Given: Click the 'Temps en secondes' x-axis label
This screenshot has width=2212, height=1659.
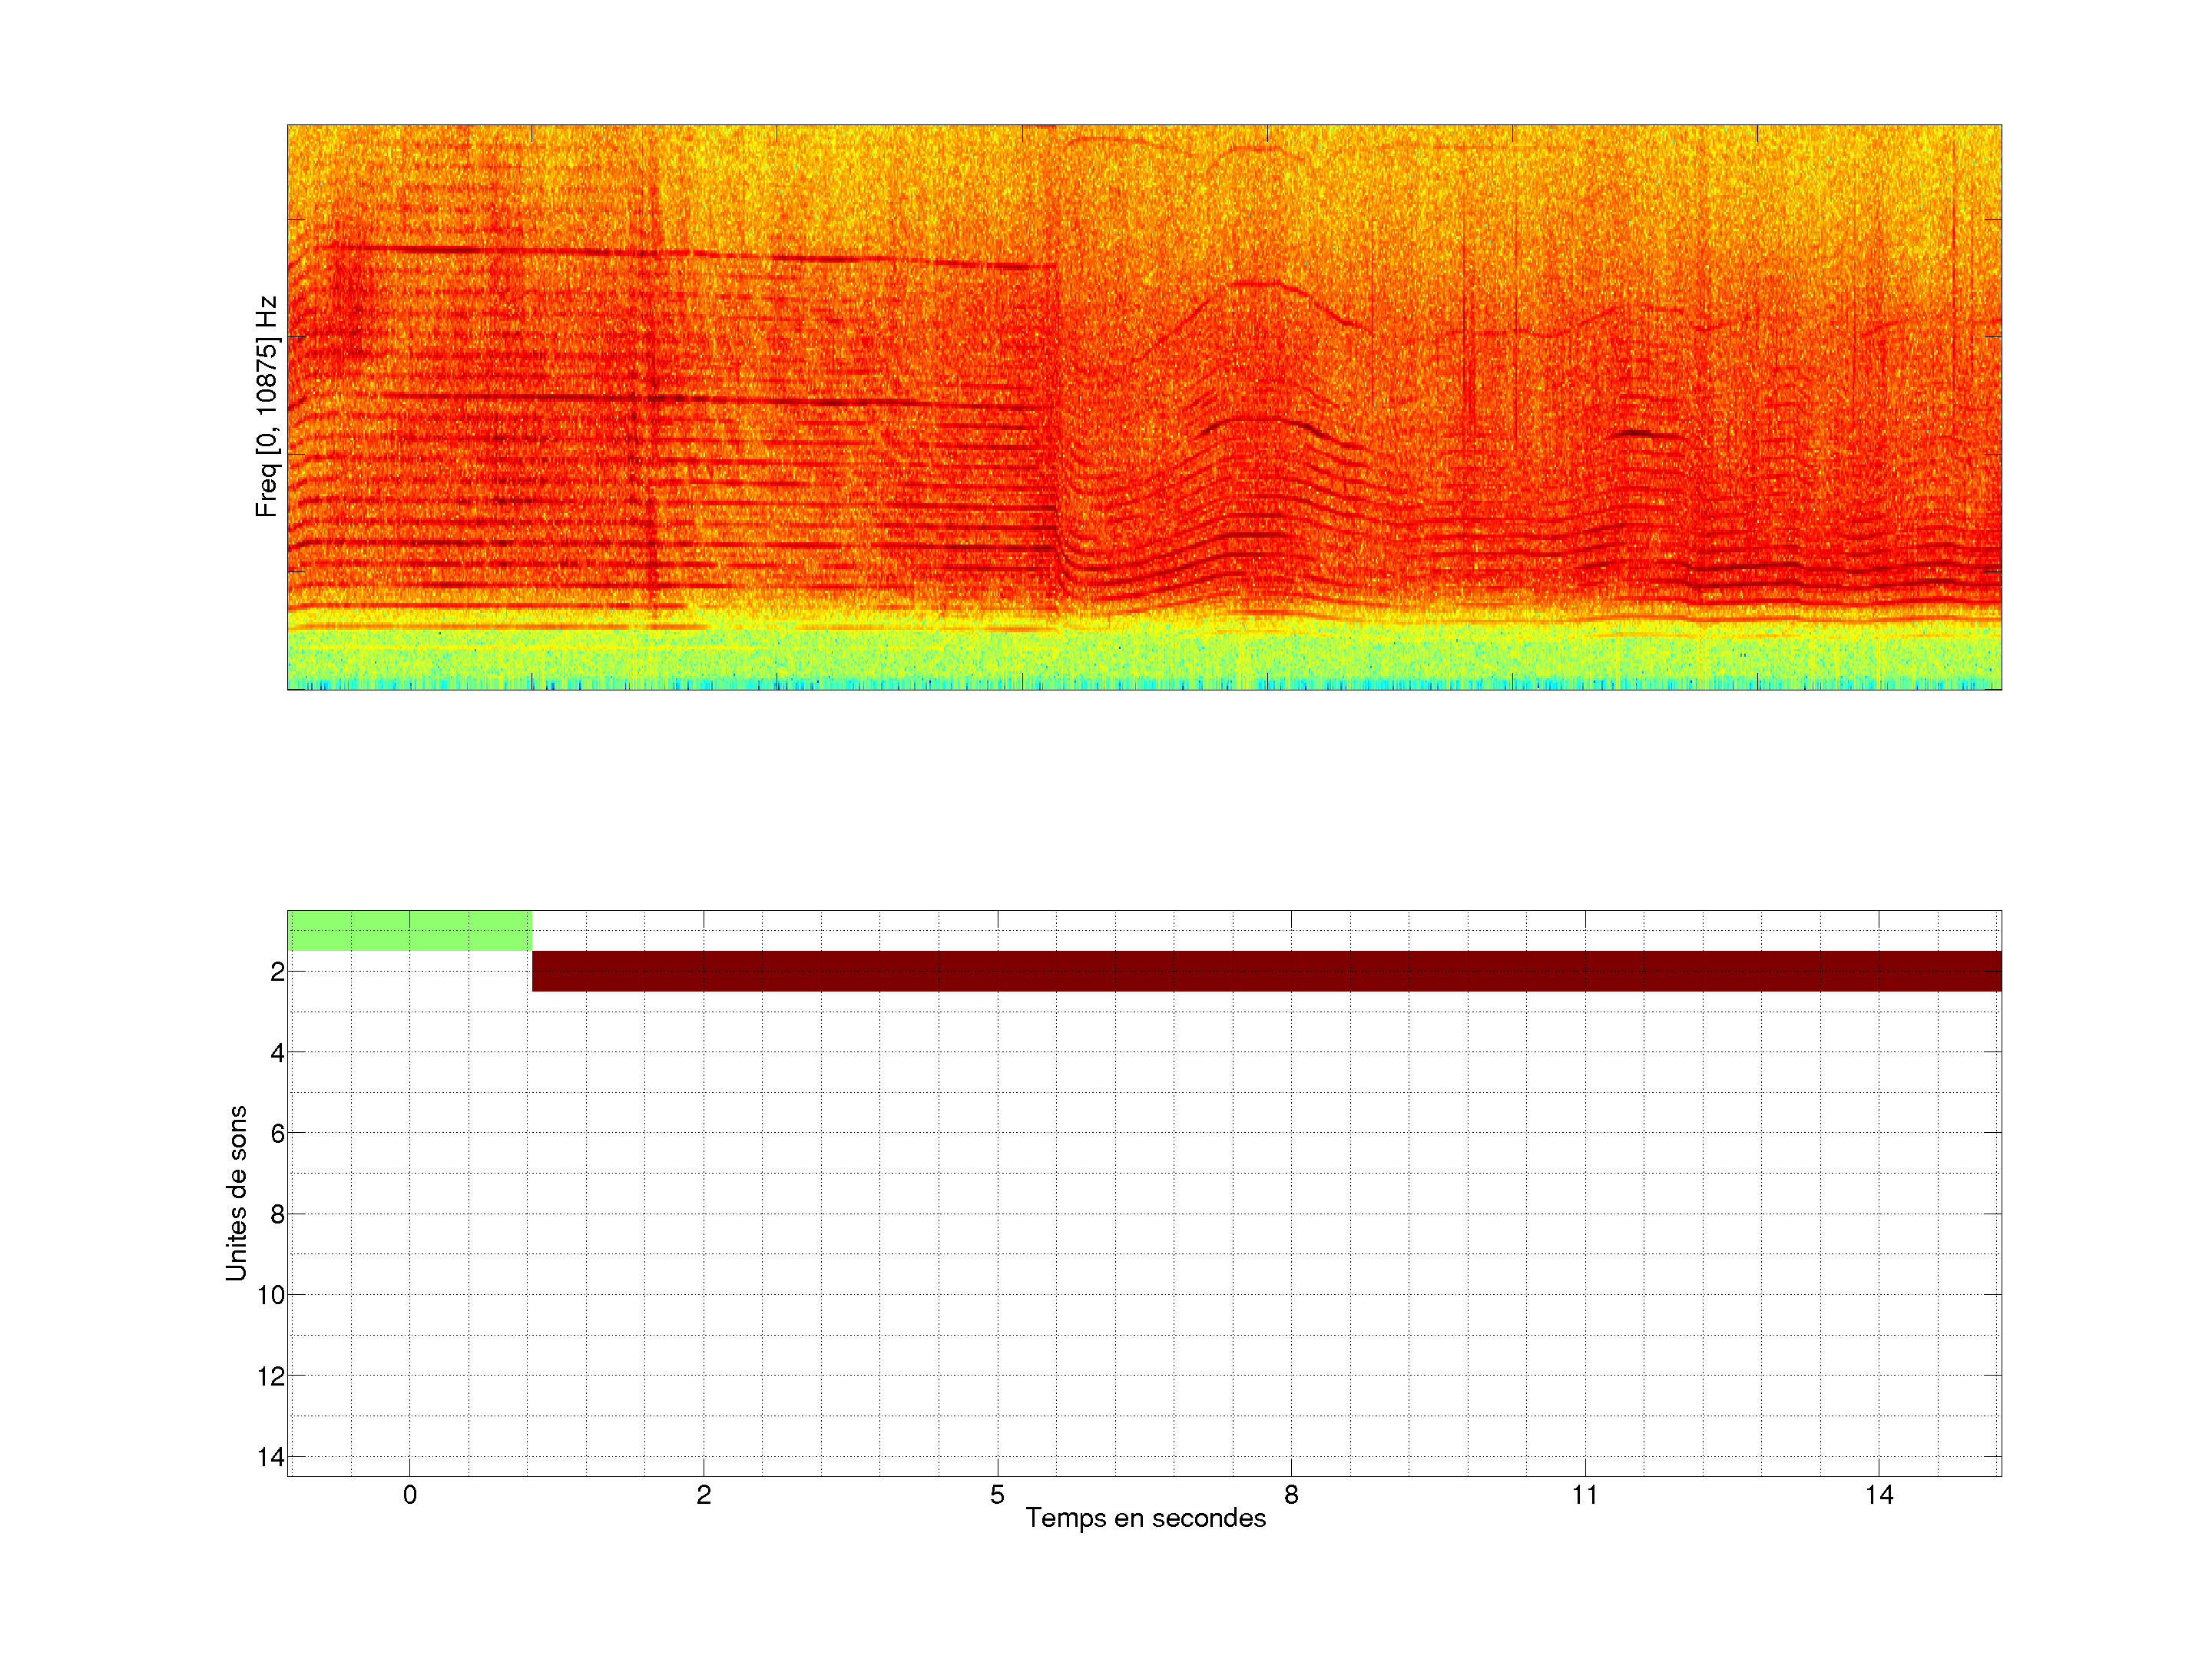Looking at the screenshot, I should pyautogui.click(x=1145, y=1518).
